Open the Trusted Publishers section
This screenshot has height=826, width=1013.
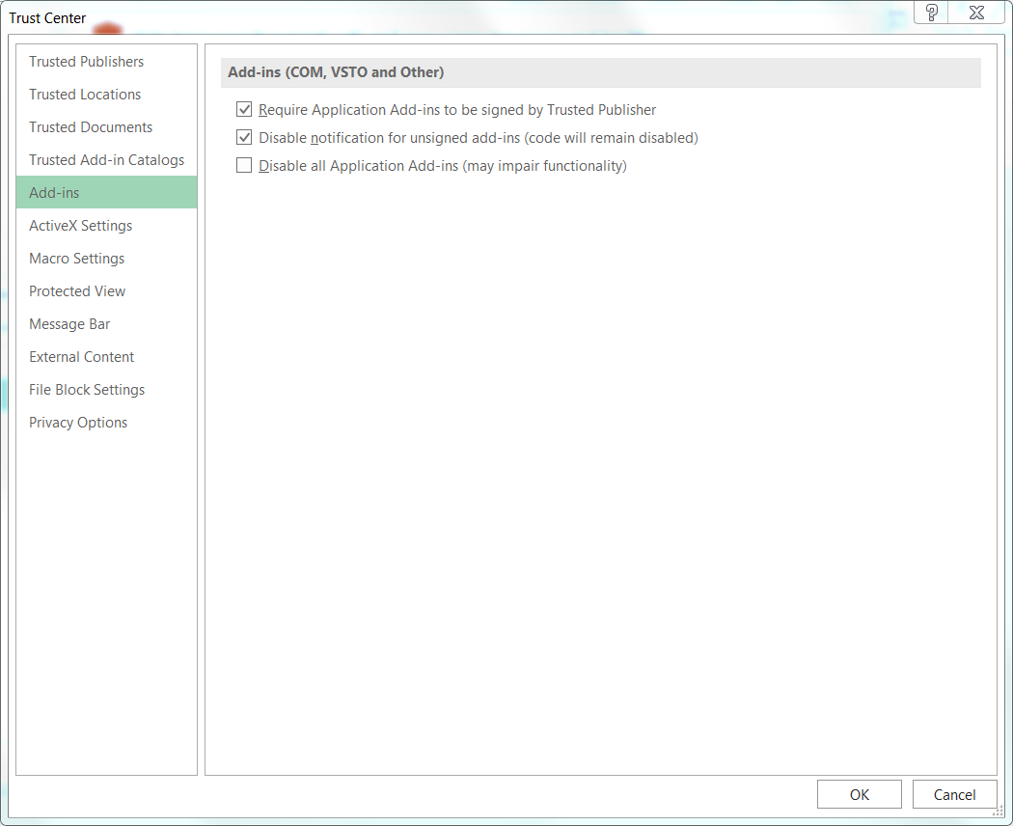click(x=86, y=62)
